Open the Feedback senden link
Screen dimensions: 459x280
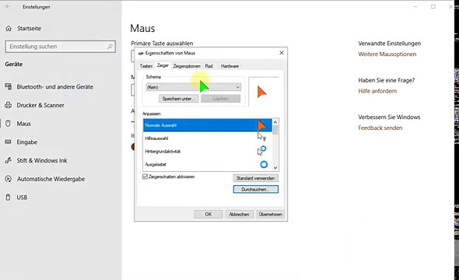[380, 128]
